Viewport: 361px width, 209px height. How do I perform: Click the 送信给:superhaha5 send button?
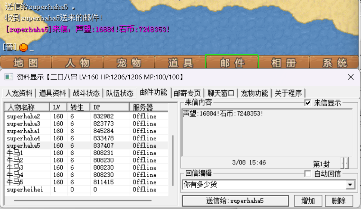coord(235,201)
